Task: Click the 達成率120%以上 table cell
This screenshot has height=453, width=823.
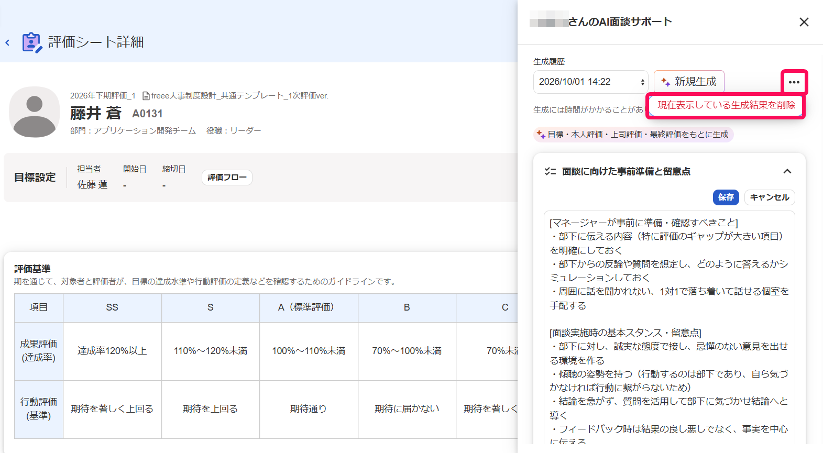Action: click(112, 351)
